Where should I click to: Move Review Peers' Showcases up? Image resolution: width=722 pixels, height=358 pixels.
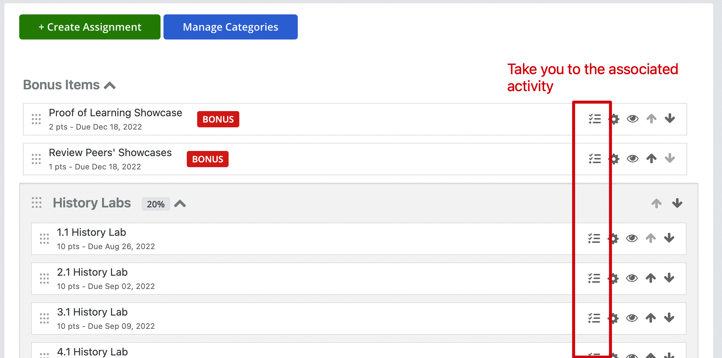point(651,159)
